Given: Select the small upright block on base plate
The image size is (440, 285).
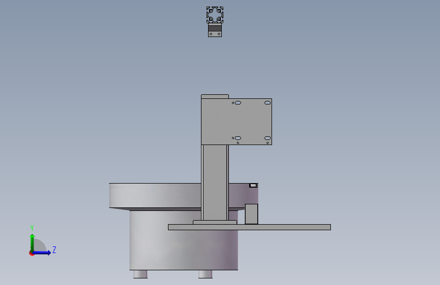Looking at the screenshot, I should (x=251, y=214).
